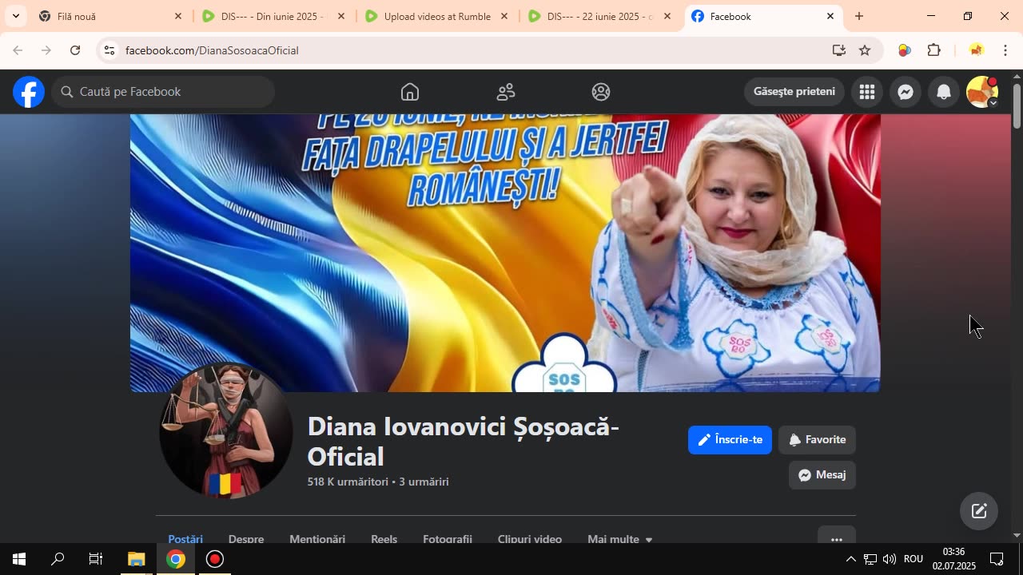The height and width of the screenshot is (575, 1023).
Task: Open the cover photo image
Action: point(505,252)
